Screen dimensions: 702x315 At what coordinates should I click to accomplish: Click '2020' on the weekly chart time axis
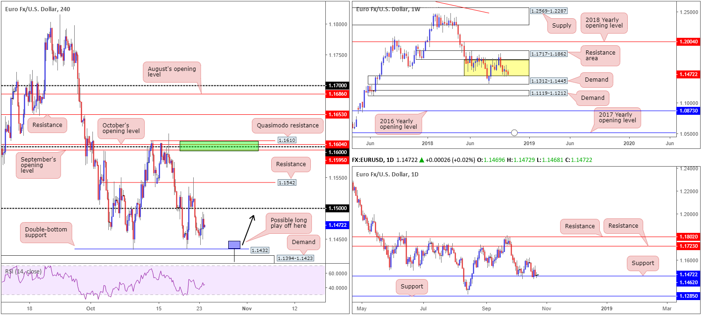click(x=629, y=144)
